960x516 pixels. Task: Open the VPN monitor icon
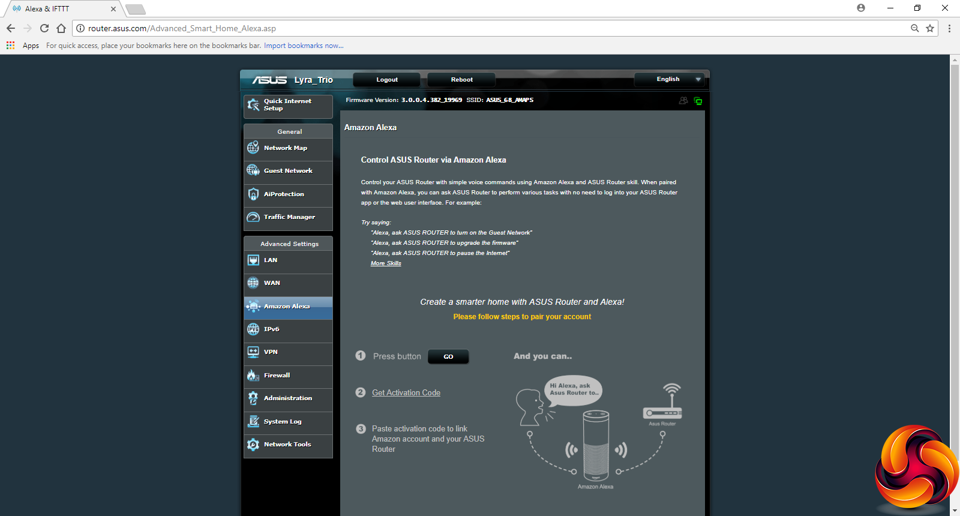(x=253, y=352)
